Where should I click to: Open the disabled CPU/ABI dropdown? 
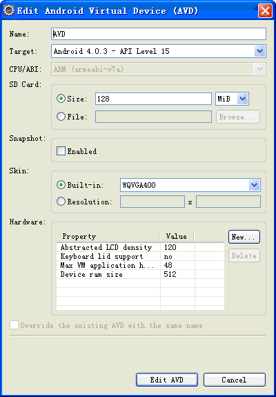pyautogui.click(x=260, y=69)
